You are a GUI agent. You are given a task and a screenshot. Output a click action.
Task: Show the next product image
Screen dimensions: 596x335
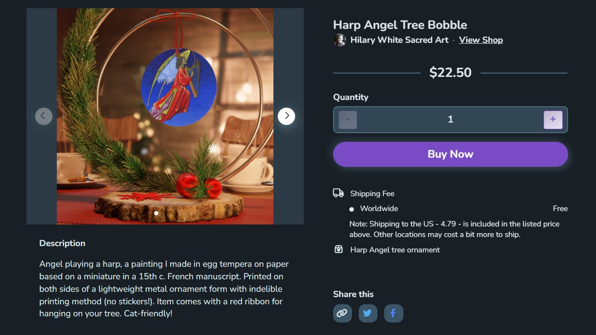click(x=286, y=116)
